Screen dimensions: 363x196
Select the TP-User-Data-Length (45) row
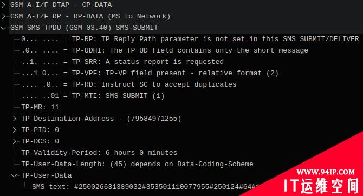click(x=137, y=164)
